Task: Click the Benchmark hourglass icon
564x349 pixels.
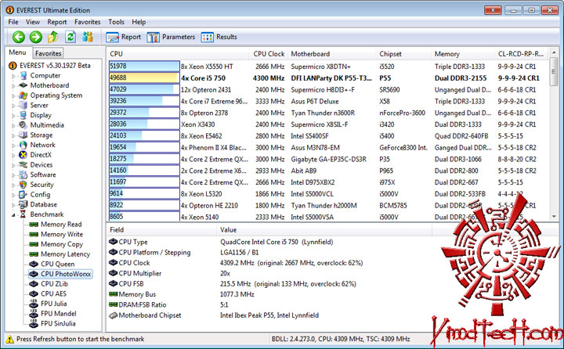Action: pyautogui.click(x=23, y=214)
